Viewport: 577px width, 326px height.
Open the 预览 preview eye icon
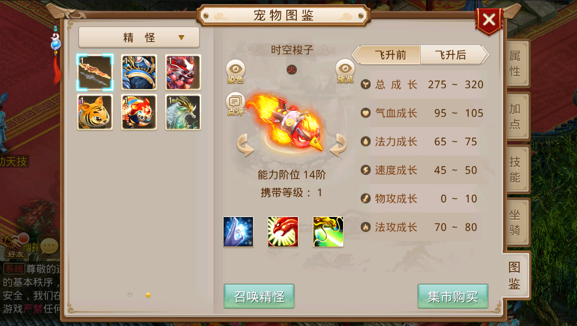(345, 71)
